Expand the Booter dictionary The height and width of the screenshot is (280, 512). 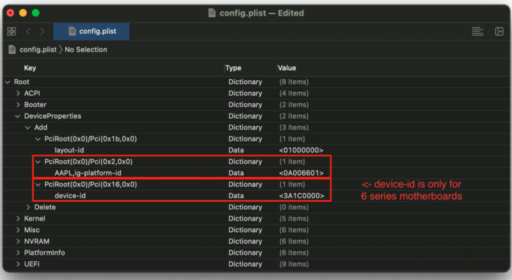pos(18,105)
